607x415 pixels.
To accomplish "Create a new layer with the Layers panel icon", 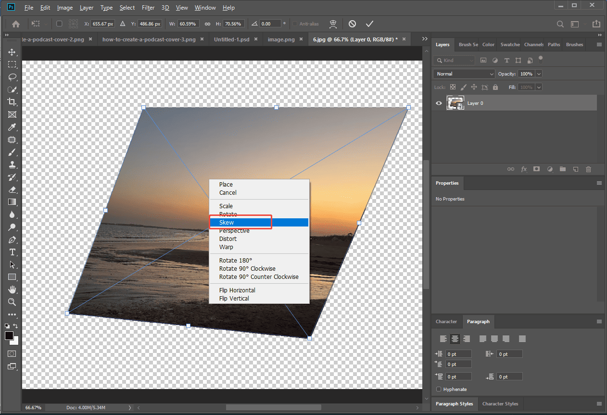I will click(x=576, y=169).
